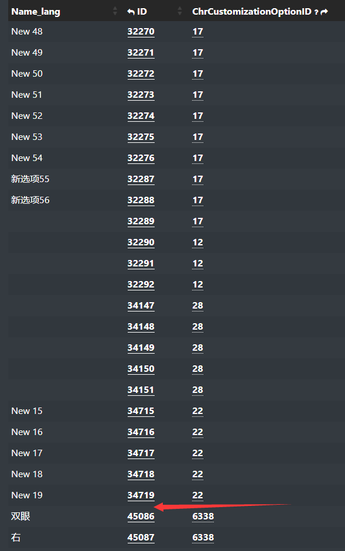Toggle the sort arrows beside the ID column
The width and height of the screenshot is (345, 551).
click(x=180, y=11)
